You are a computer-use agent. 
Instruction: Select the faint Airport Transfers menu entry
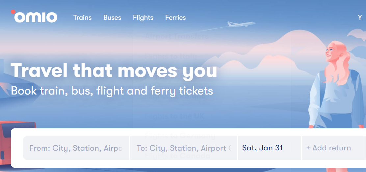pos(177,36)
